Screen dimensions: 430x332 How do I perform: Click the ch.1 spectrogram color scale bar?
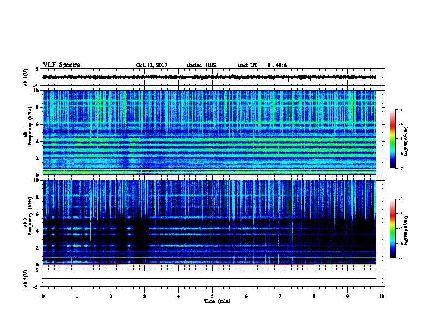click(x=393, y=139)
